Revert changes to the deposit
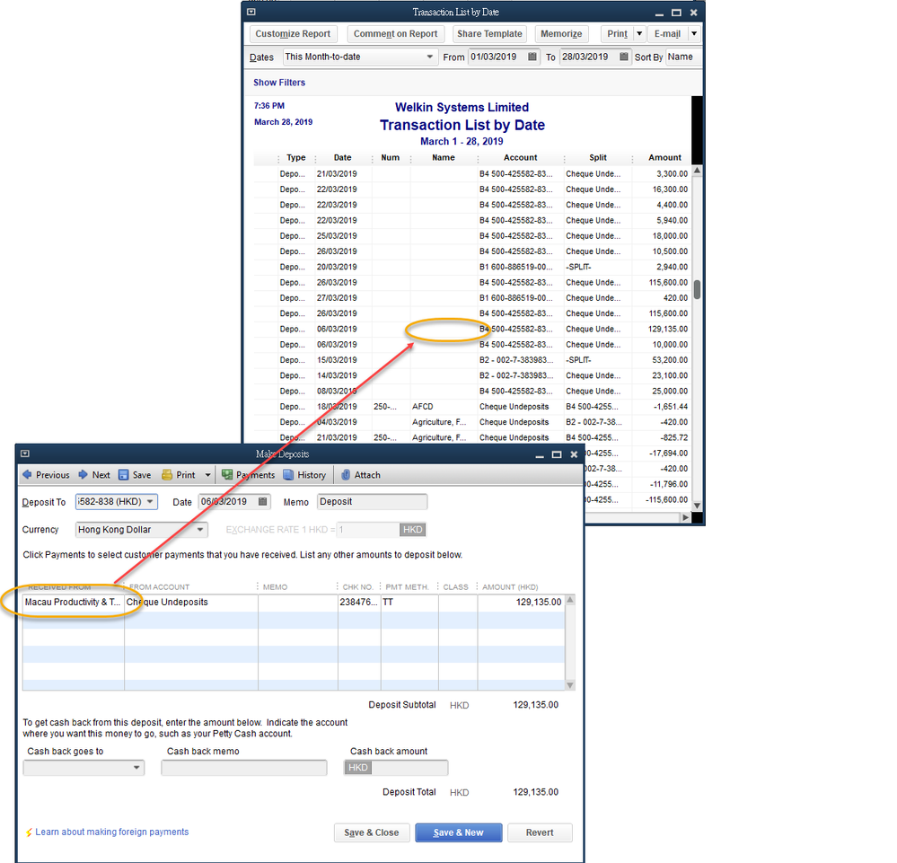Image resolution: width=897 pixels, height=863 pixels. click(540, 832)
